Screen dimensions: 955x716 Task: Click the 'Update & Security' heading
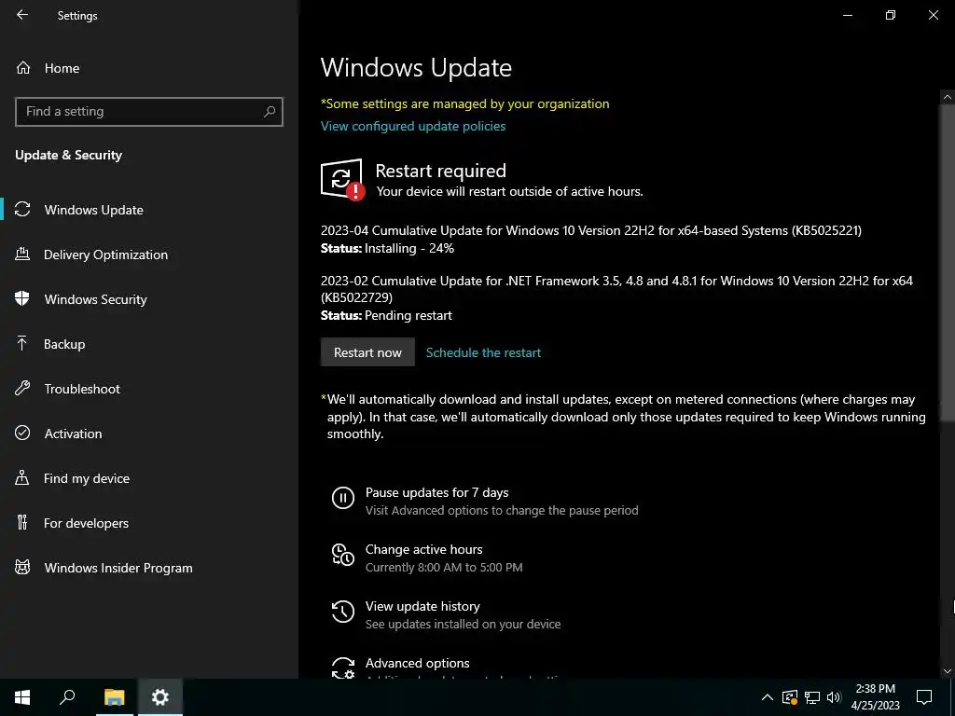click(x=68, y=156)
